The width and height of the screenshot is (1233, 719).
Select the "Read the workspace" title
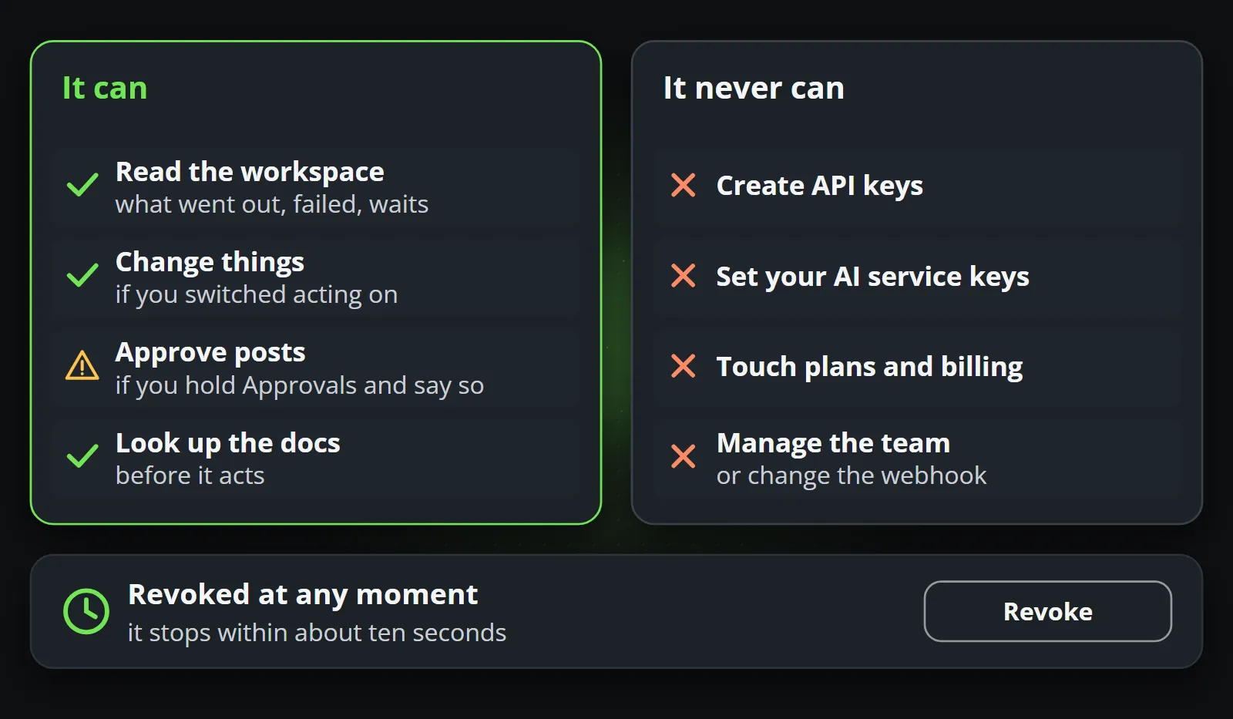click(x=250, y=172)
